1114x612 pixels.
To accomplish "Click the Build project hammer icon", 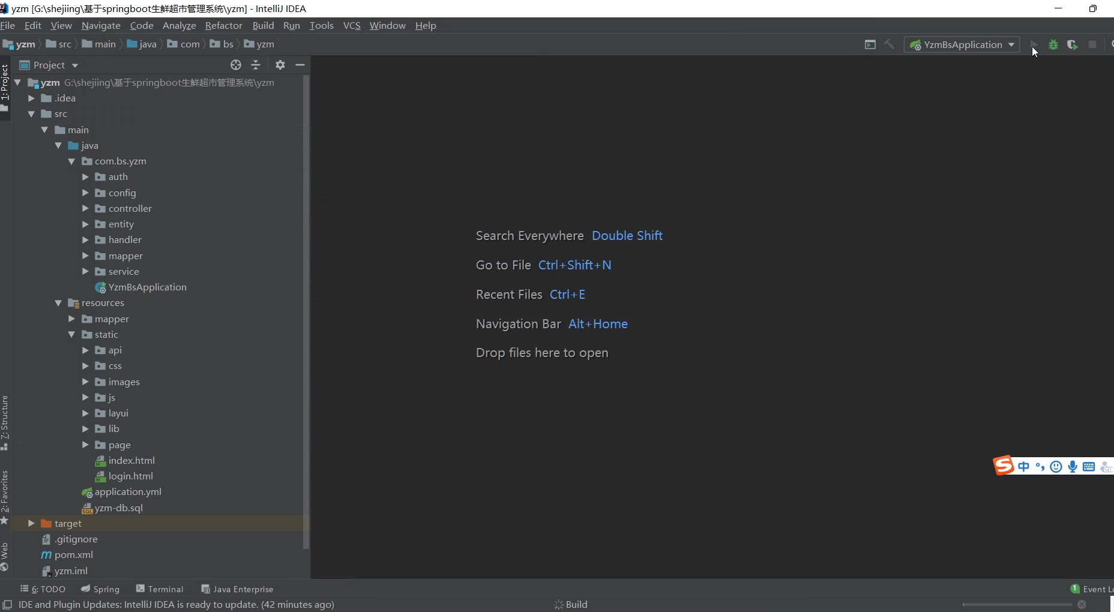I will [x=890, y=44].
